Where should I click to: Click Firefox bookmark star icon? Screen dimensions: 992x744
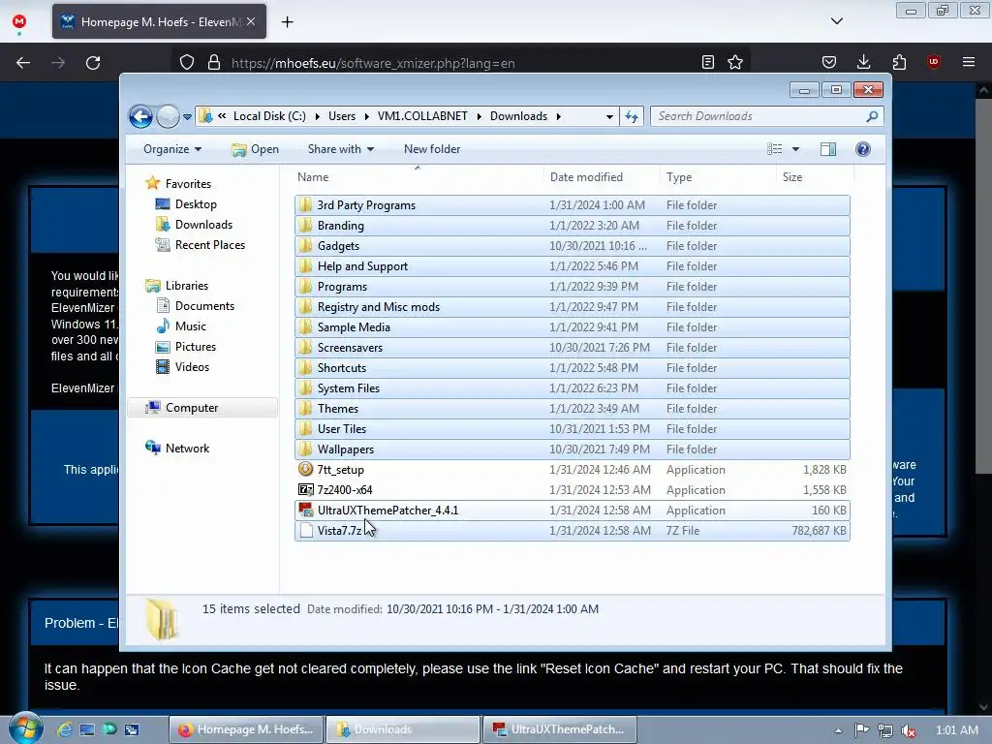[x=735, y=62]
